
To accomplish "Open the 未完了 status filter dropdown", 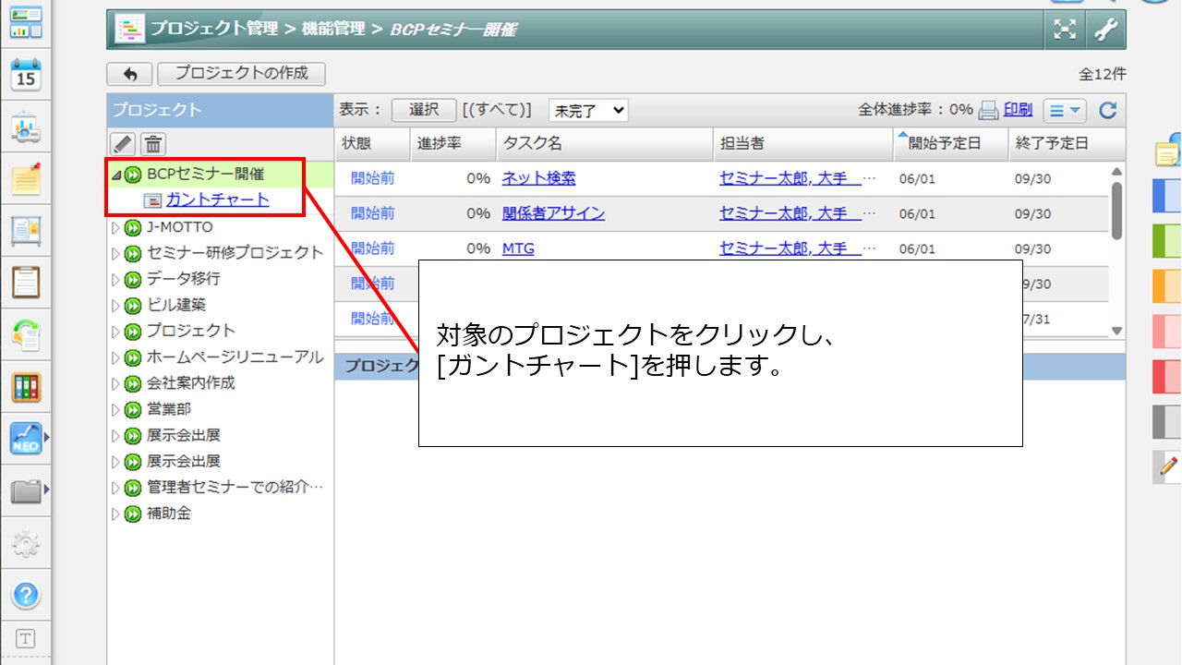I will (588, 111).
